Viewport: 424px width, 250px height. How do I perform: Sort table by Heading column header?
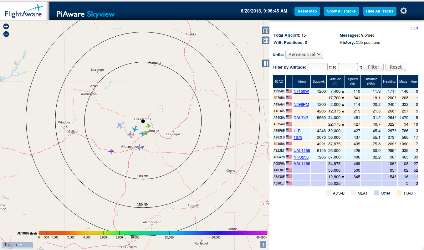coord(389,81)
